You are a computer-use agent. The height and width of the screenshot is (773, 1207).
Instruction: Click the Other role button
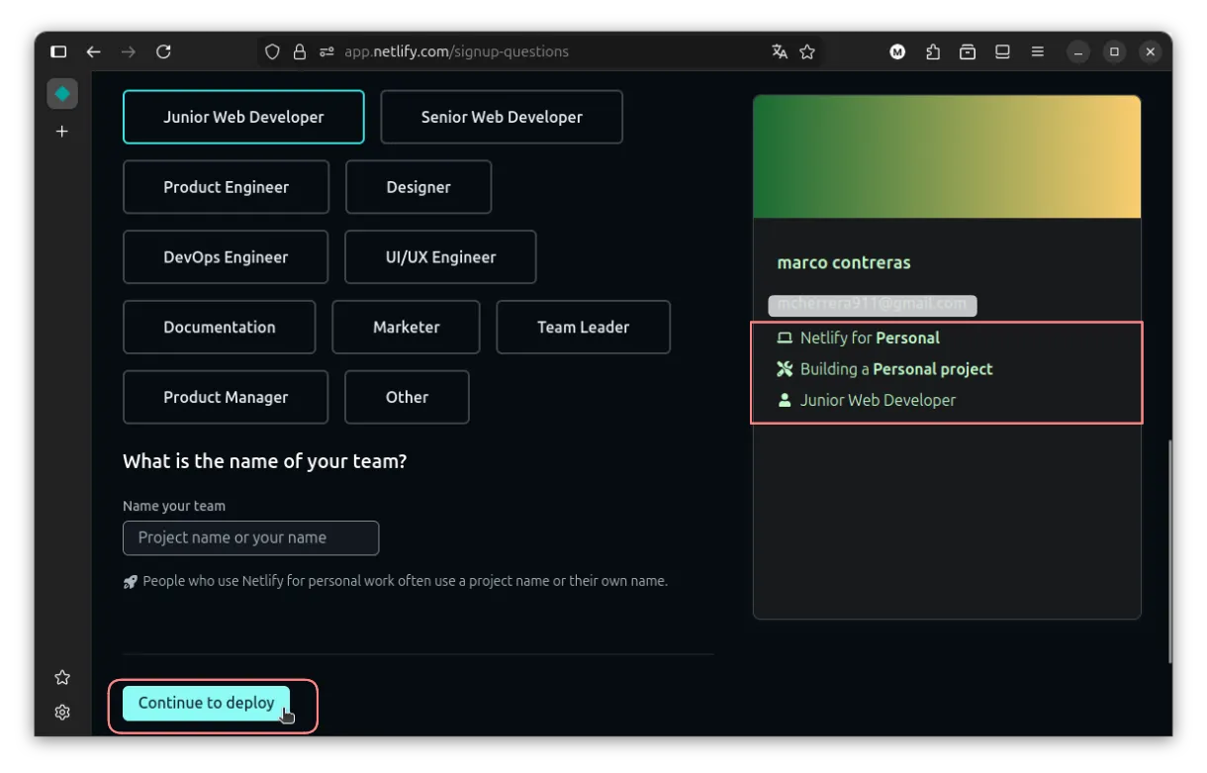pos(407,397)
